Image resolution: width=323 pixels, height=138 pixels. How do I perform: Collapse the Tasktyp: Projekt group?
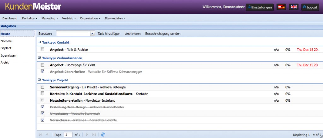(39, 80)
